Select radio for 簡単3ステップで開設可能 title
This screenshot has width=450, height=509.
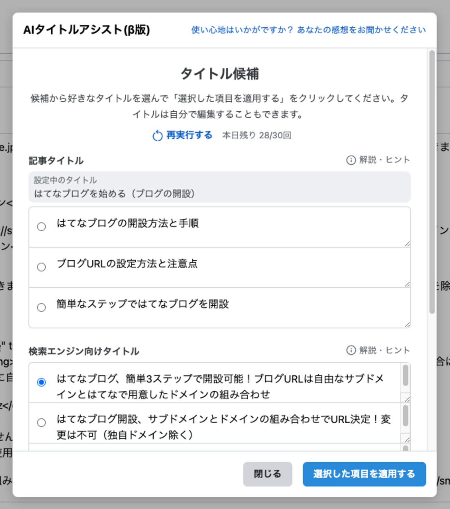coord(42,382)
